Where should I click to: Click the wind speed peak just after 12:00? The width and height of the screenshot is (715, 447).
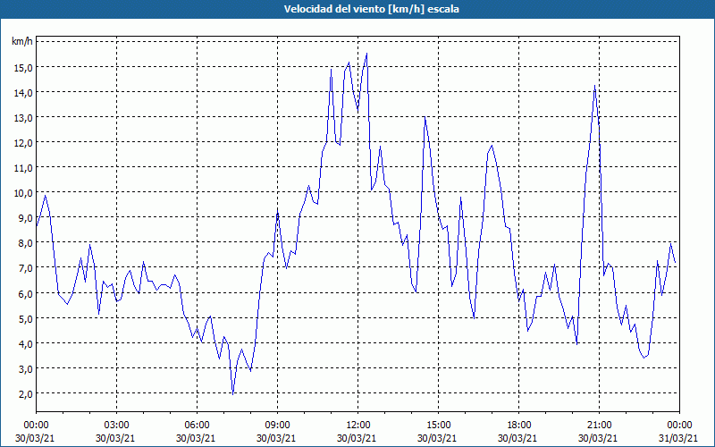[366, 54]
